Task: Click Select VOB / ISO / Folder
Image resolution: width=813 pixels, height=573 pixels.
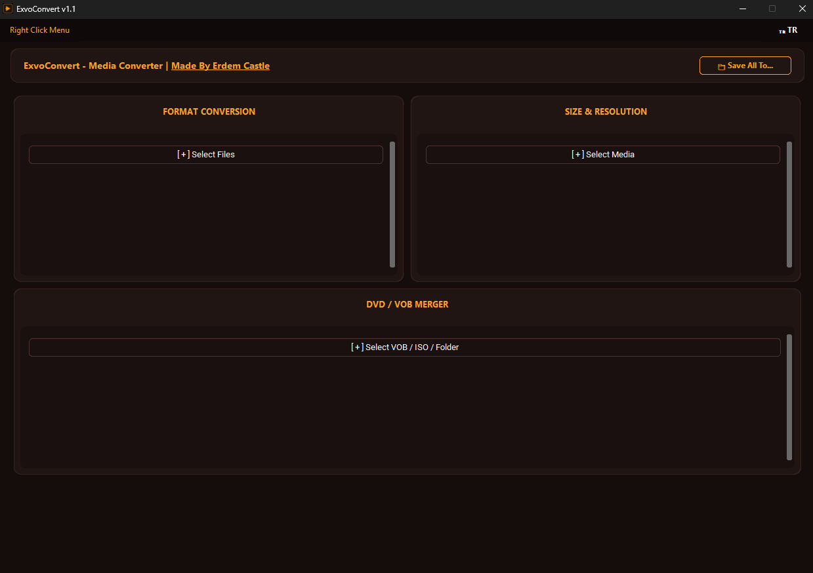Action: (x=405, y=347)
